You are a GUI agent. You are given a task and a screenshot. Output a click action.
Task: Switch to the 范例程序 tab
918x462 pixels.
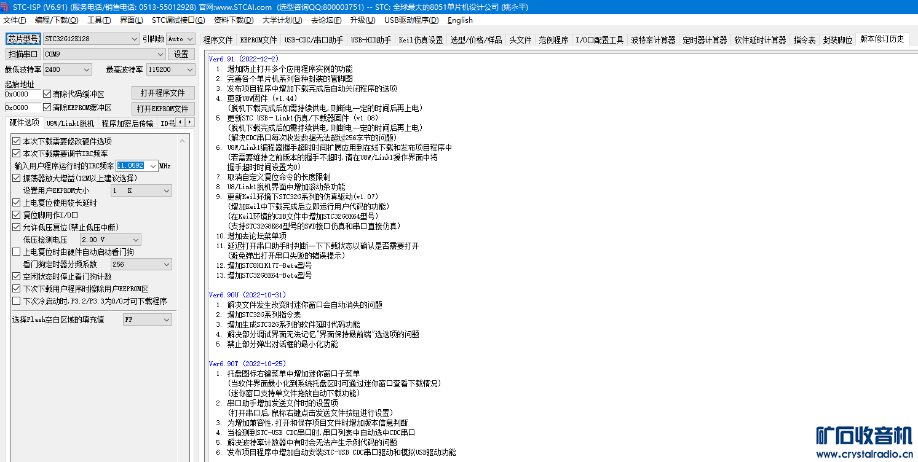tap(553, 40)
